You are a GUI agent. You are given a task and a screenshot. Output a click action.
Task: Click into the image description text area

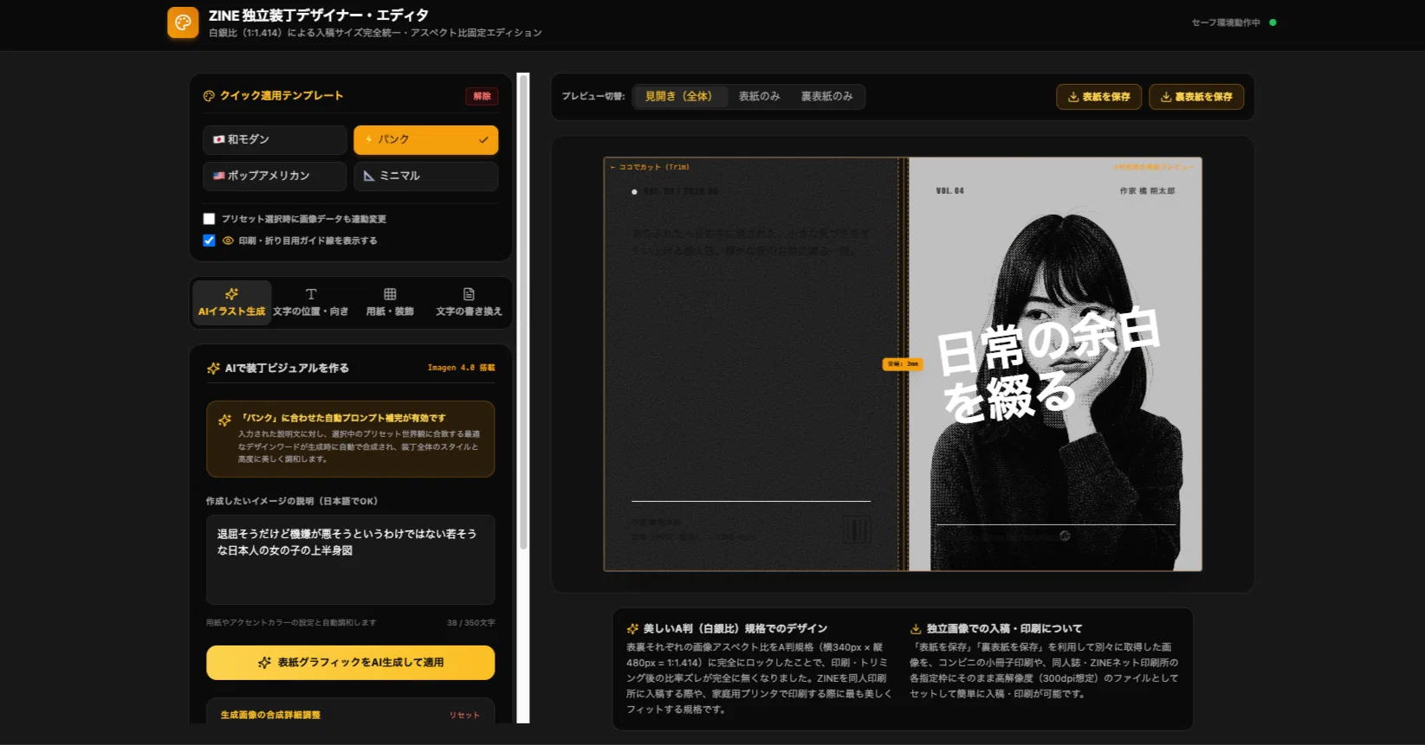point(351,560)
